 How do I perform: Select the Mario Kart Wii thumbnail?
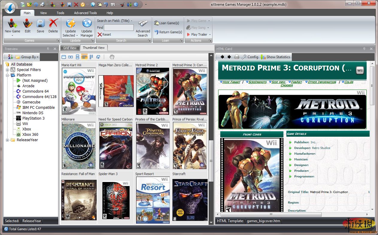[79, 91]
